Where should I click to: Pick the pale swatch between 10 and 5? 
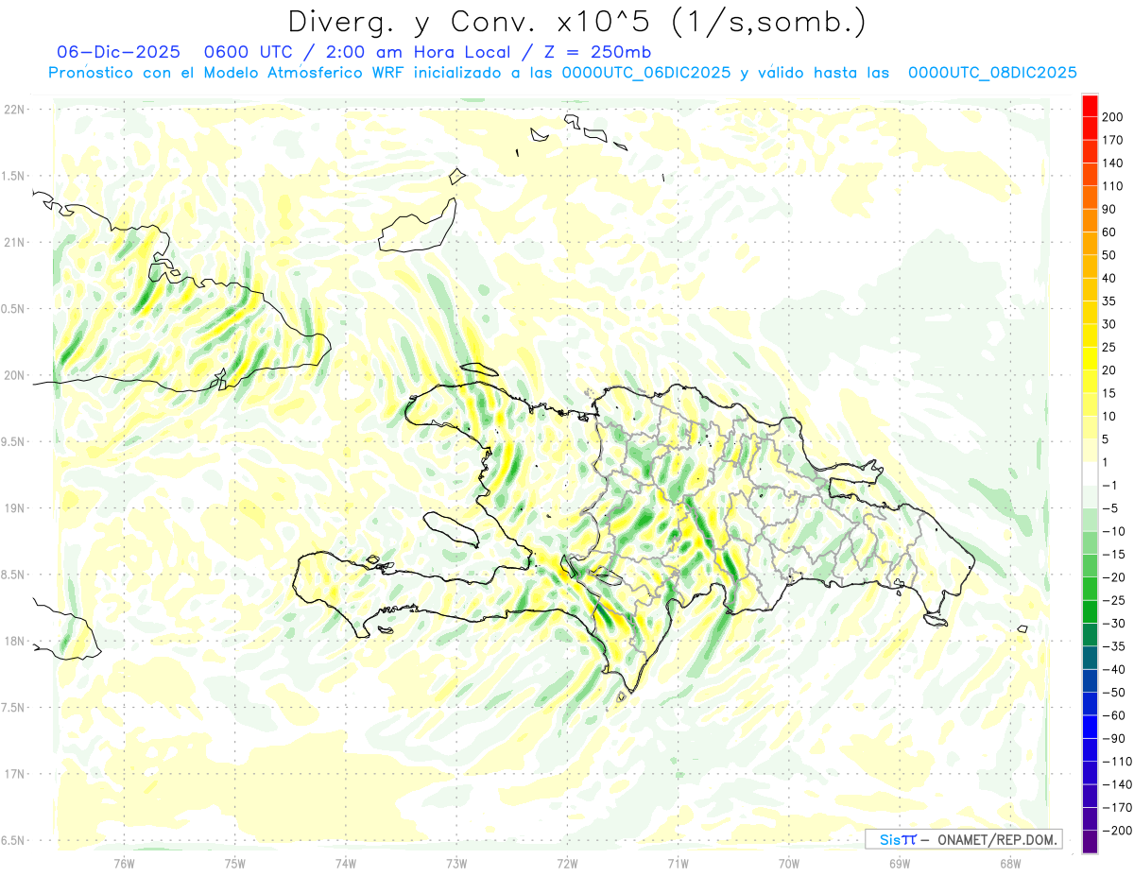click(1090, 428)
